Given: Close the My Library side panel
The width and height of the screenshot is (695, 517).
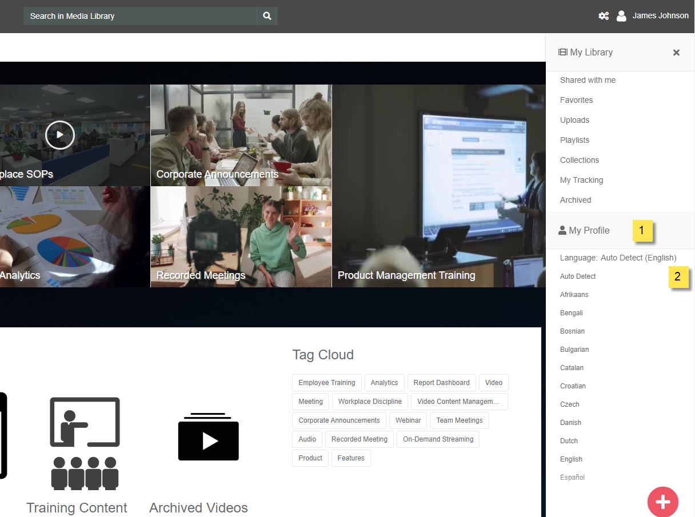Looking at the screenshot, I should coord(676,53).
